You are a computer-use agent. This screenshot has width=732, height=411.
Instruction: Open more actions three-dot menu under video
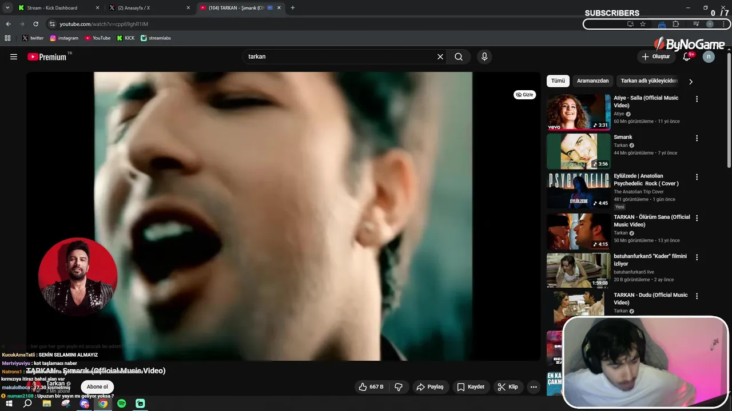coord(534,387)
